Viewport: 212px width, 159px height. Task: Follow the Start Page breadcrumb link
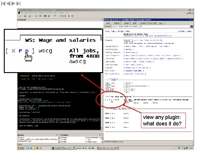coord(110,31)
